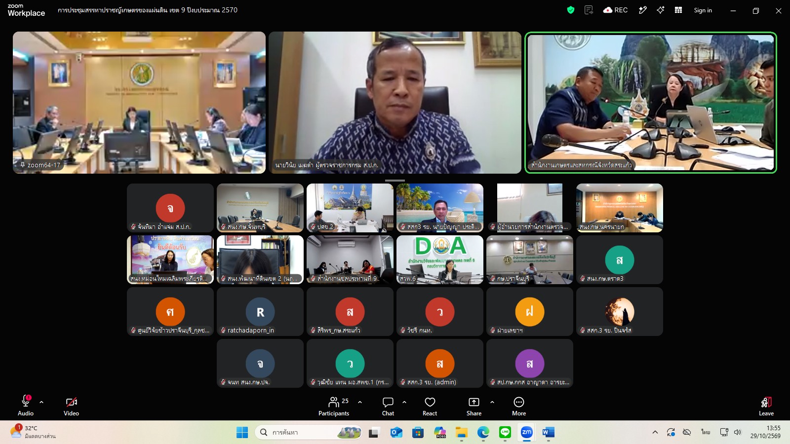Image resolution: width=790 pixels, height=444 pixels.
Task: Click the green encryption shield icon
Action: tap(571, 10)
